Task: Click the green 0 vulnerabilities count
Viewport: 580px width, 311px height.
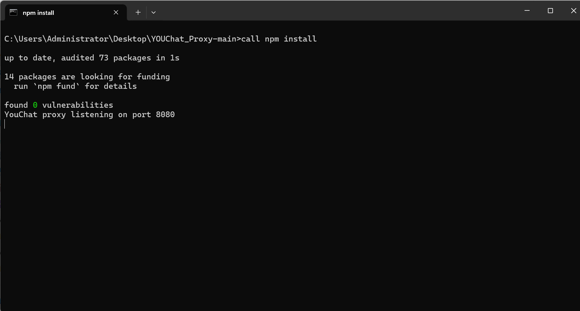Action: tap(35, 105)
